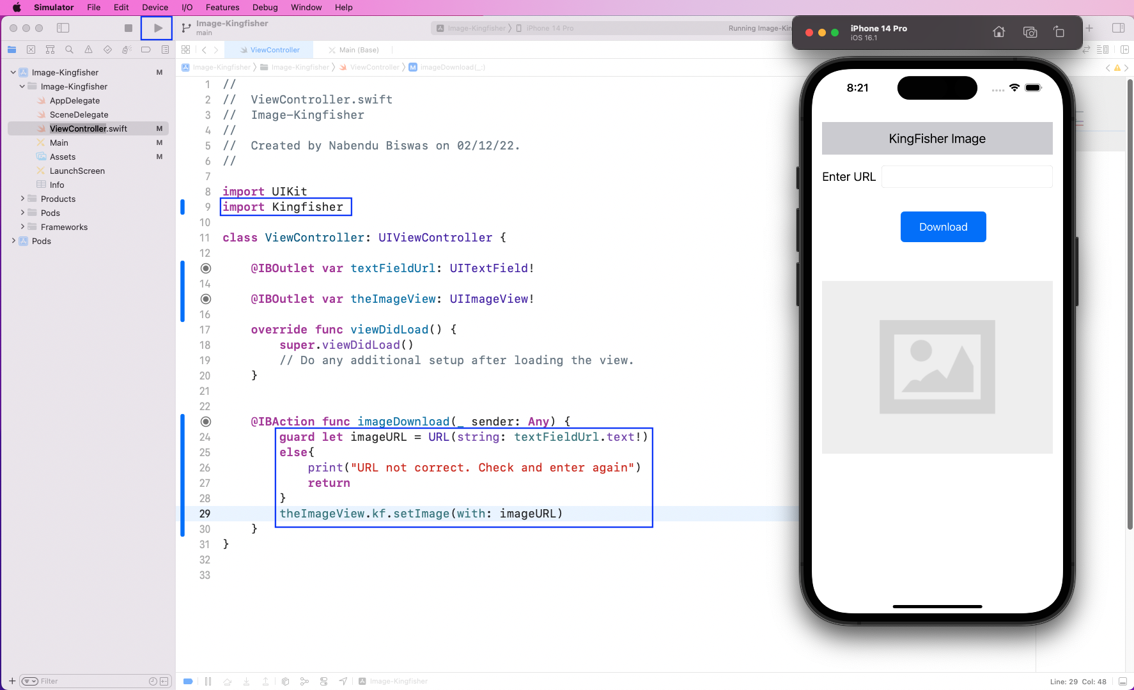Add a new file with plus button
Image resolution: width=1134 pixels, height=690 pixels.
tap(12, 681)
